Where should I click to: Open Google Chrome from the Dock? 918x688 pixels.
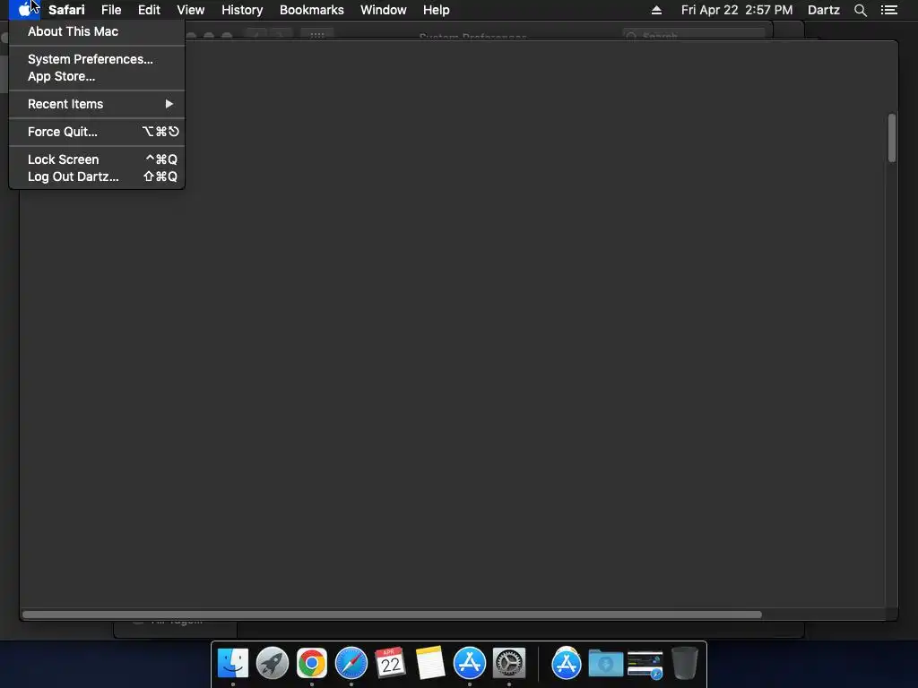tap(311, 663)
